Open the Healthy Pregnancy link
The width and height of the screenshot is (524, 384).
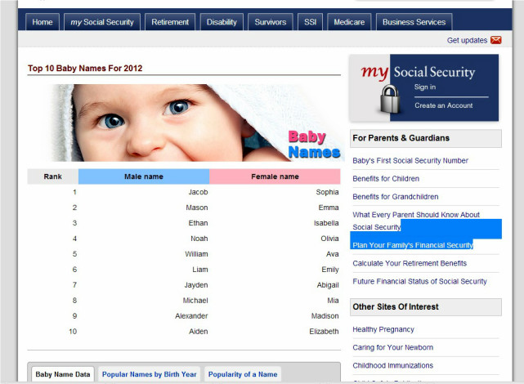click(x=383, y=329)
